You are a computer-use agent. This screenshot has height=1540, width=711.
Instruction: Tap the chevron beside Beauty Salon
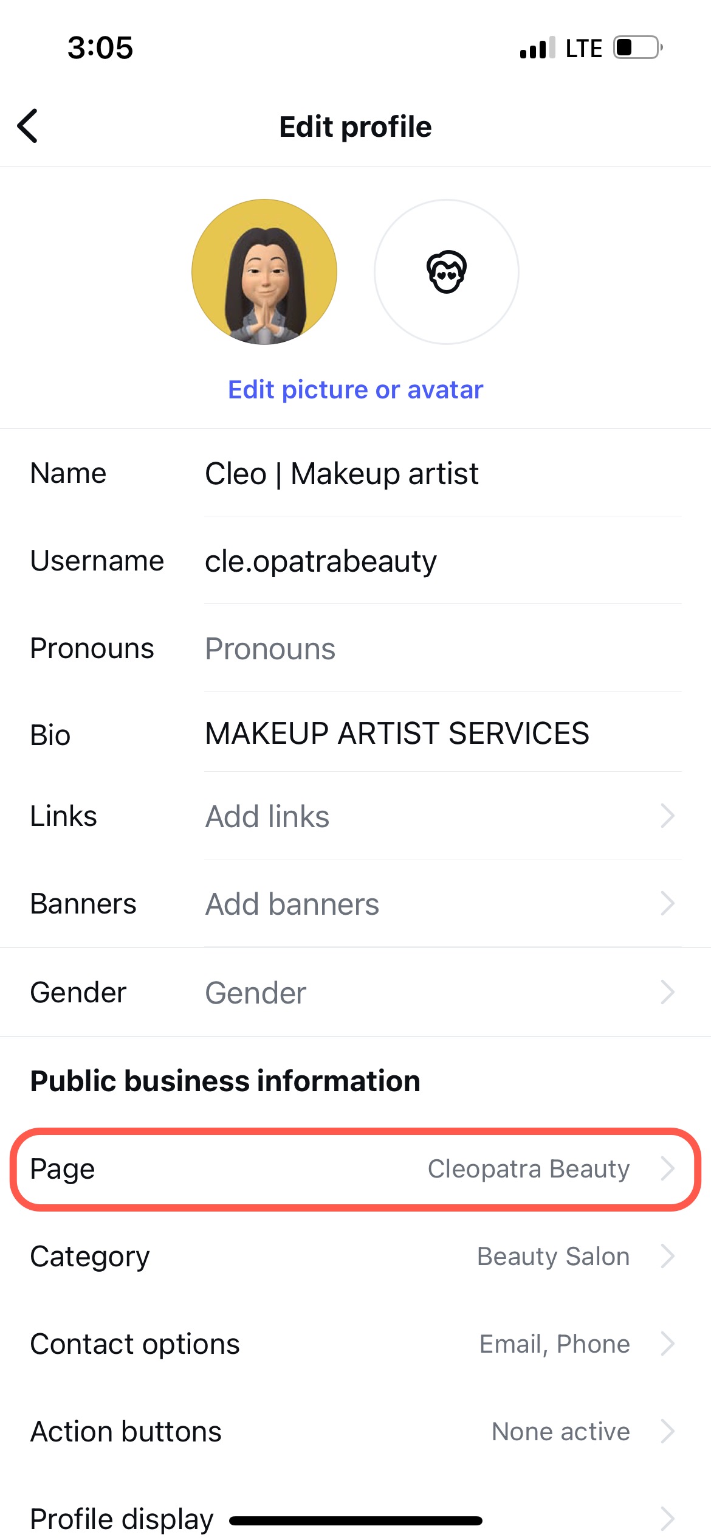pyautogui.click(x=667, y=1257)
